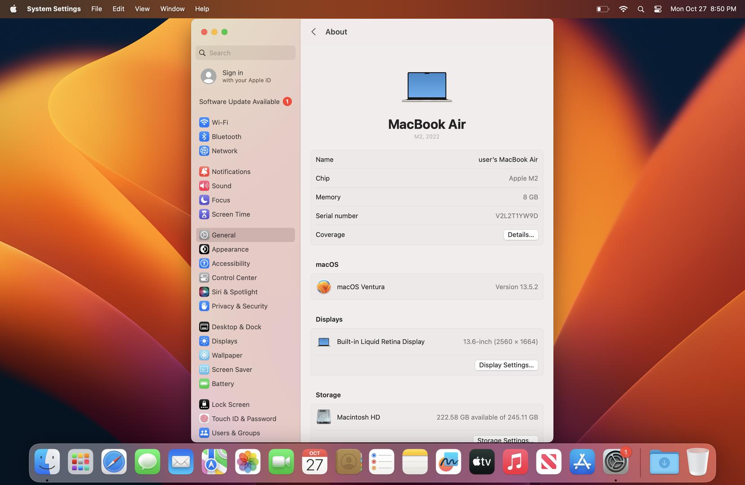The width and height of the screenshot is (745, 485).
Task: Open Display Settings button
Action: [x=506, y=365]
